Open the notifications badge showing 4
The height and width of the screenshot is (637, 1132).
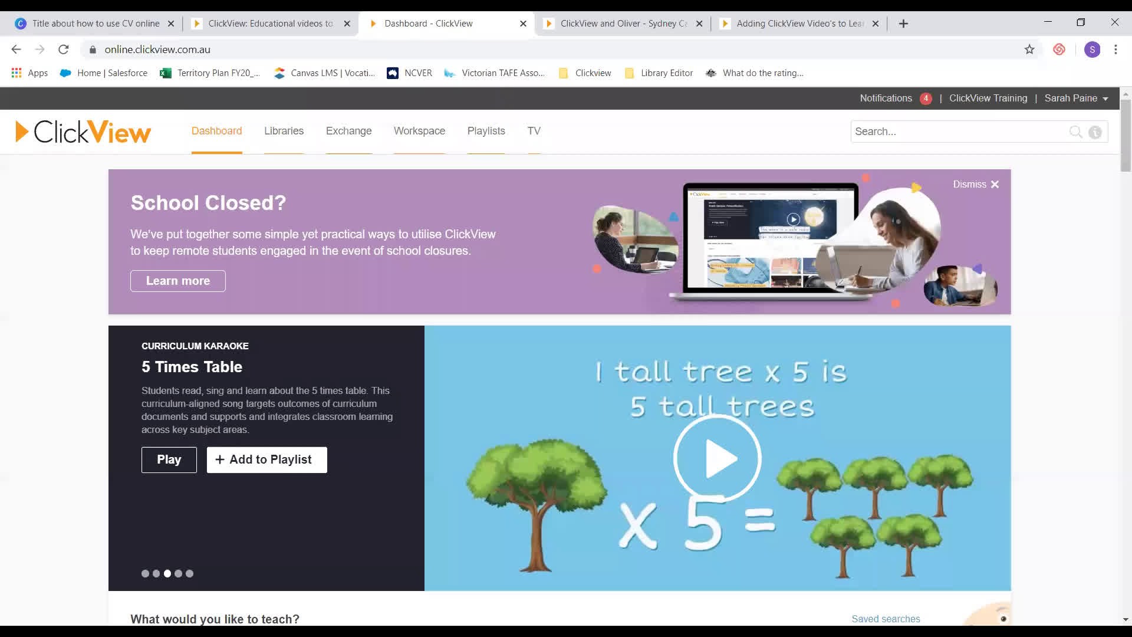pyautogui.click(x=926, y=98)
